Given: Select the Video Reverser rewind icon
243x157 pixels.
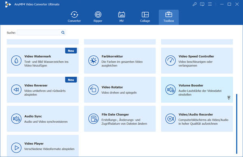Looking at the screenshot, I should point(16,90).
